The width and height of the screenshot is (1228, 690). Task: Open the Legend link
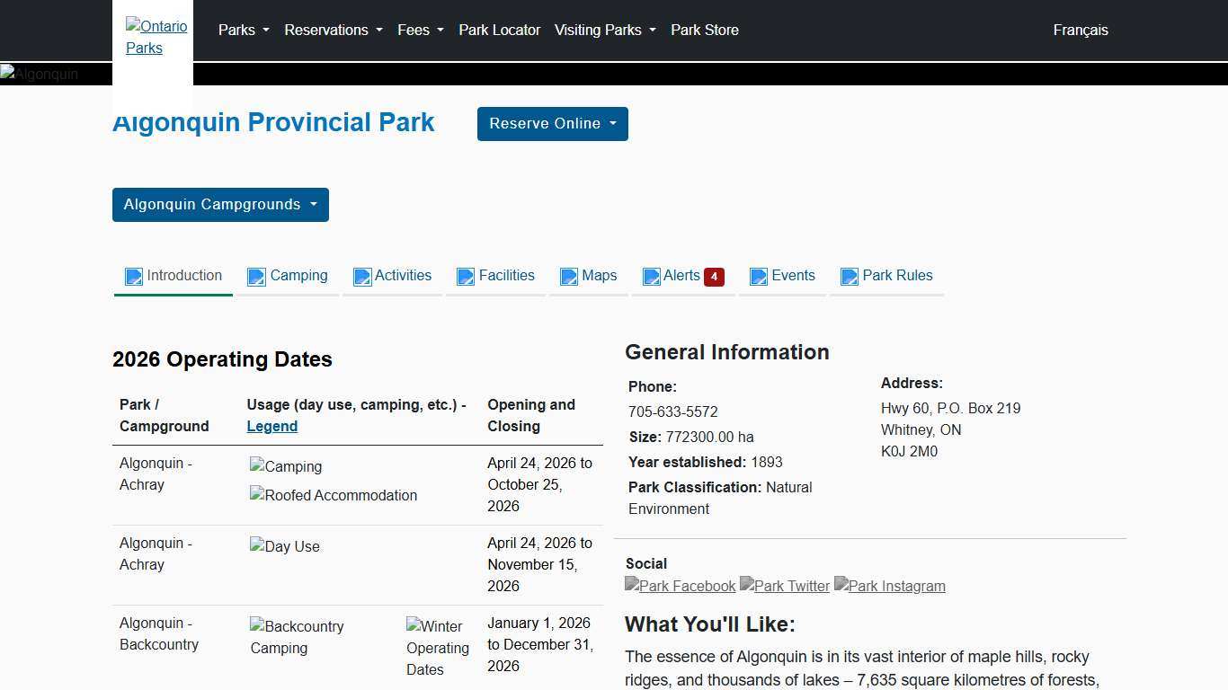271,427
